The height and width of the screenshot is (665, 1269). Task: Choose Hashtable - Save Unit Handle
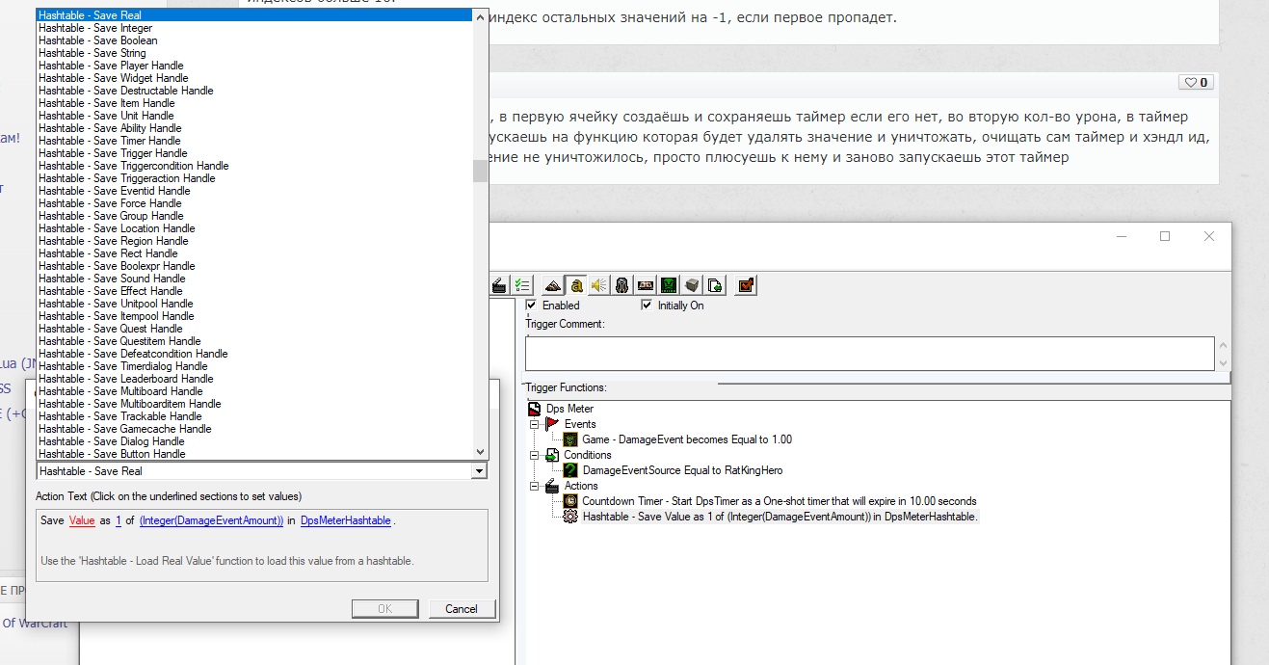tap(254, 116)
